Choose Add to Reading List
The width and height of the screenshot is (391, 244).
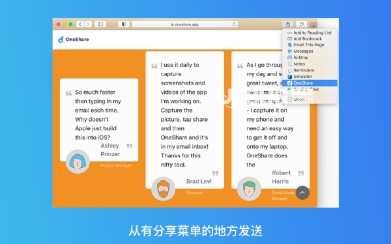(310, 33)
